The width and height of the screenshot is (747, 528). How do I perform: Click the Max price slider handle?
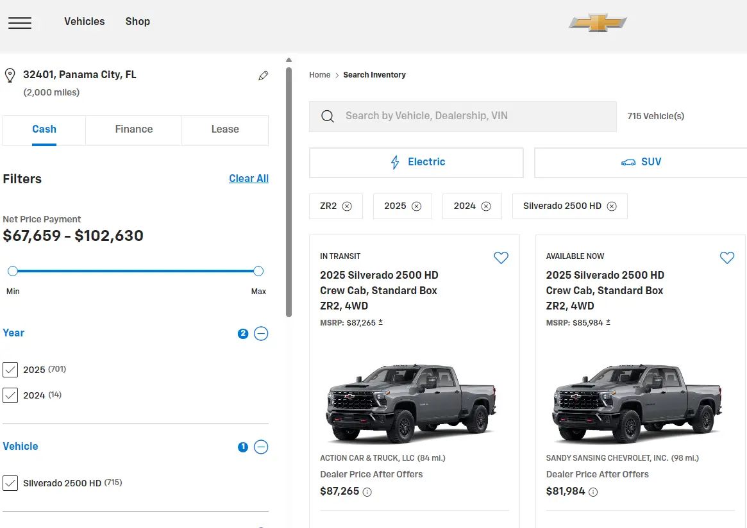pyautogui.click(x=258, y=271)
